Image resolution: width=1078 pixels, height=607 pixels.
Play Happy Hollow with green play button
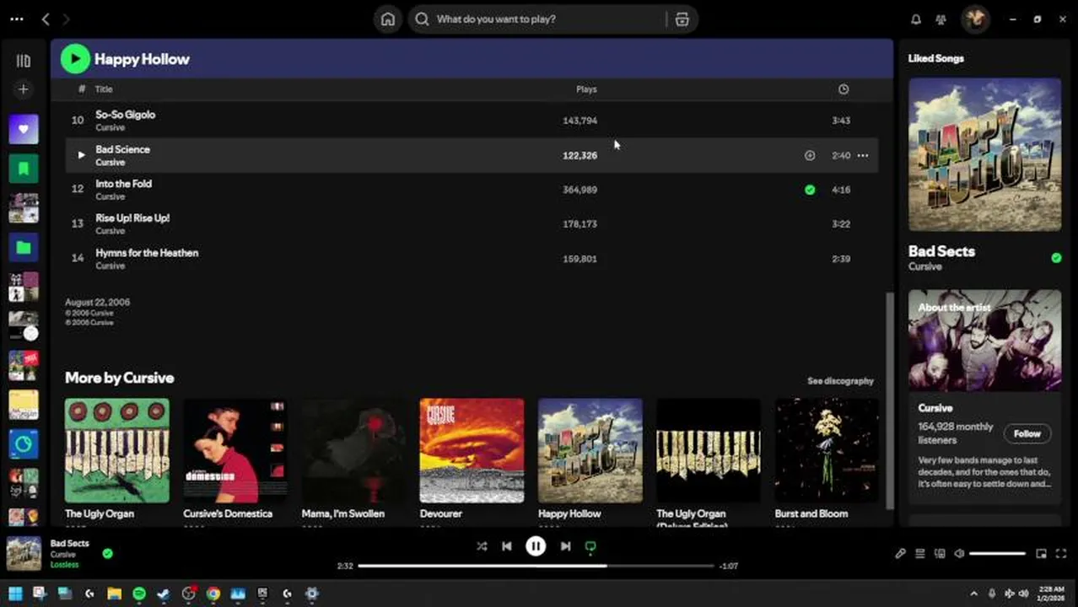75,58
